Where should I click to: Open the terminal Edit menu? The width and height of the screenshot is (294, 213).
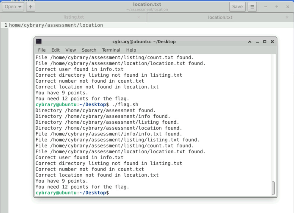[55, 50]
